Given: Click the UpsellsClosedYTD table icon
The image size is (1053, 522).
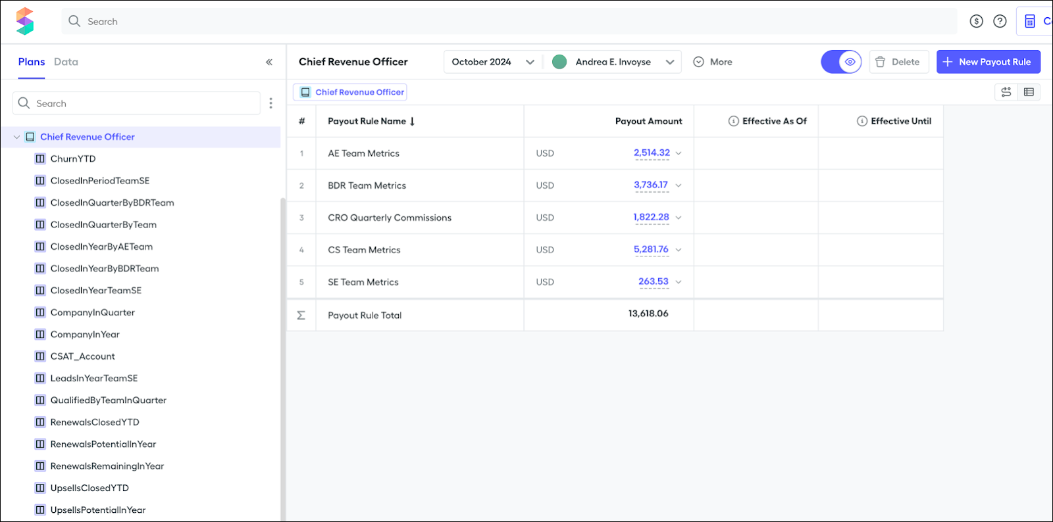Looking at the screenshot, I should (40, 488).
